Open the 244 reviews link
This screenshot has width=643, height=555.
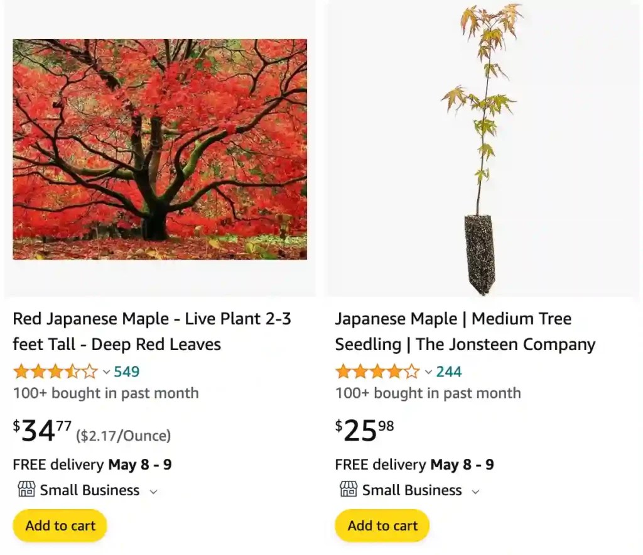pyautogui.click(x=449, y=371)
